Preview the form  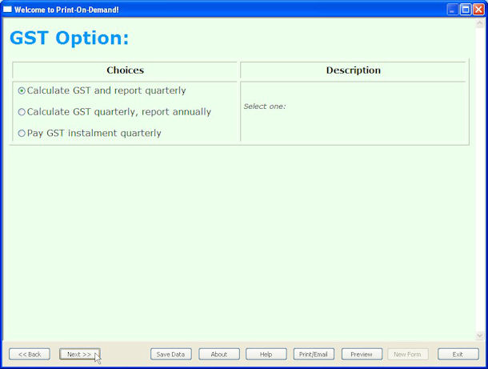point(362,354)
